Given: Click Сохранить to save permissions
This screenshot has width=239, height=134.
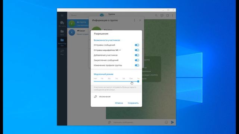Looking at the screenshot, I should coord(133,103).
